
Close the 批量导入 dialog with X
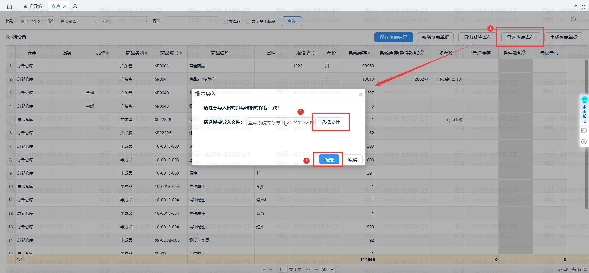click(360, 94)
